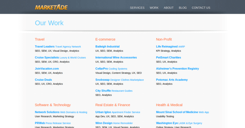Click "SEO, Analytics" under Potomac Arts Academy
This screenshot has height=128, width=245.
point(164,84)
